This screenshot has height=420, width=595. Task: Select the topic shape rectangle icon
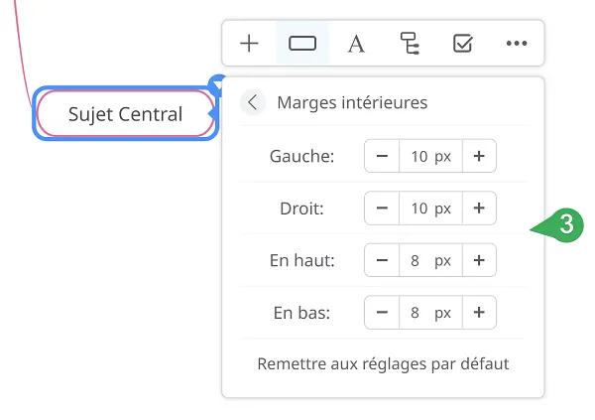point(302,43)
